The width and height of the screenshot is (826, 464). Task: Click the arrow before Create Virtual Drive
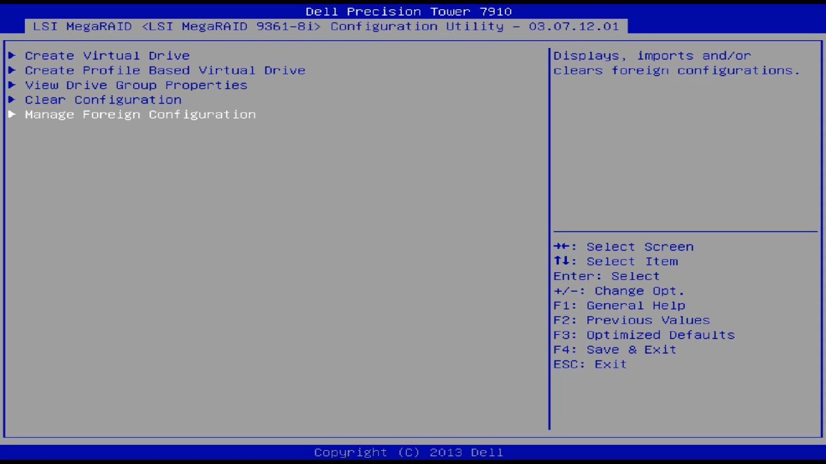13,55
